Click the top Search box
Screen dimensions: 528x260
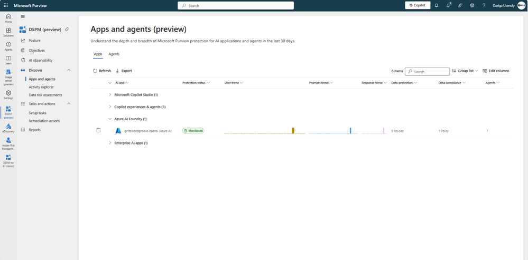(236, 5)
